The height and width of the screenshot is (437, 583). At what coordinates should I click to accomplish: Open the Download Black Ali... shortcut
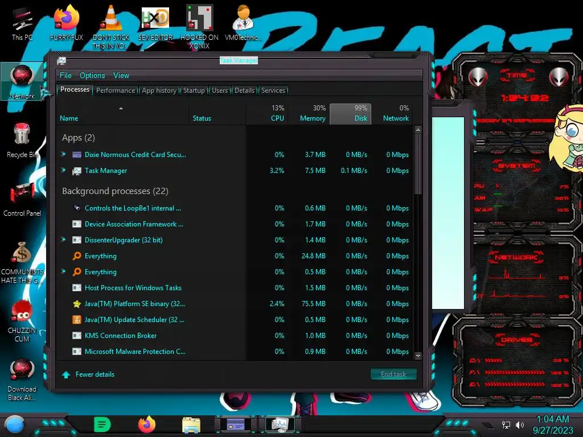click(x=22, y=380)
